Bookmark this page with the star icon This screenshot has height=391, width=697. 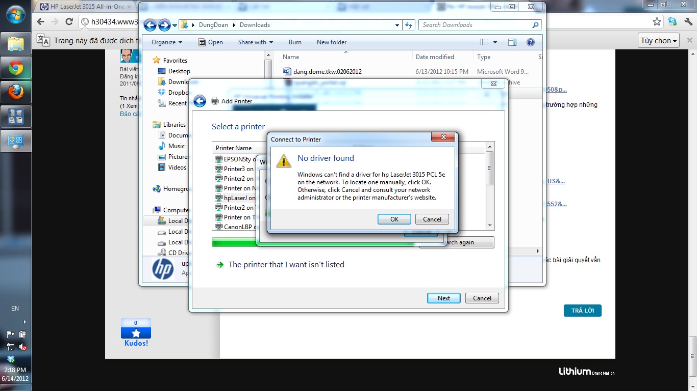(657, 22)
